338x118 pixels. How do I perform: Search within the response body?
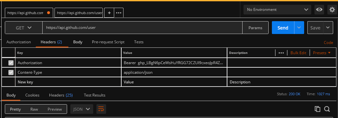click(327, 109)
